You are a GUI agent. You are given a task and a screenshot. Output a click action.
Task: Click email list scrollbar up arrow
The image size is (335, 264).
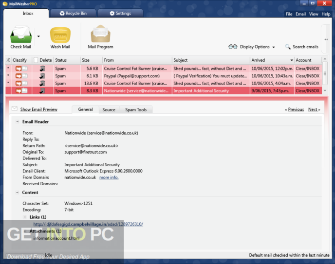(325, 59)
